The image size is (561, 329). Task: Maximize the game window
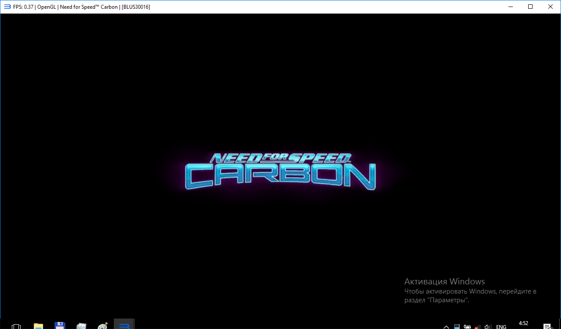pos(530,7)
